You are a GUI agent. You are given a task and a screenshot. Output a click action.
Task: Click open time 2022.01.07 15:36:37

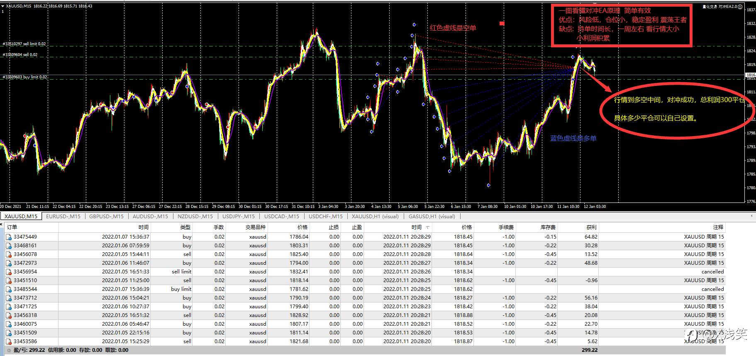pyautogui.click(x=126, y=237)
